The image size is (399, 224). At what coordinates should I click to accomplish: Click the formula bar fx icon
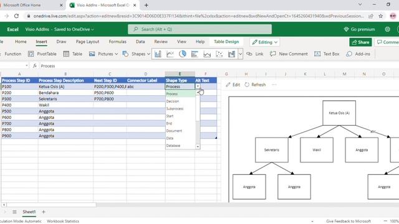35,66
